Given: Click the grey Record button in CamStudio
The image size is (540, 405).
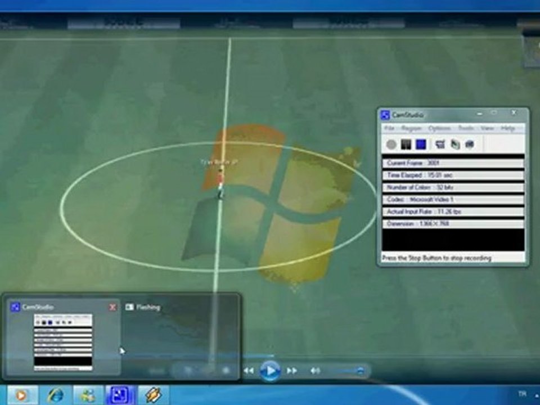Looking at the screenshot, I should click(391, 145).
